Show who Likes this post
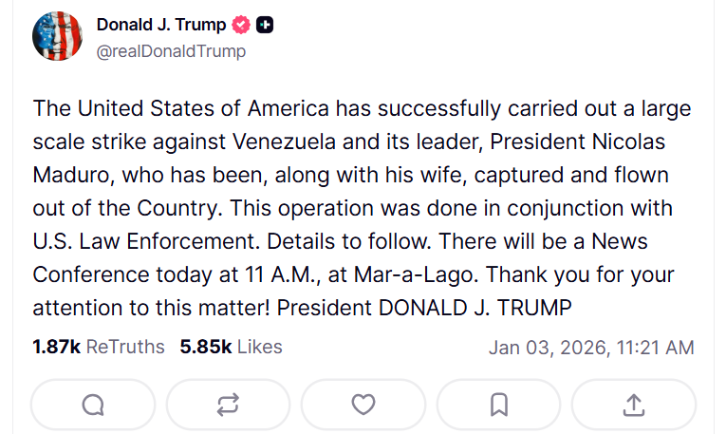 coord(259,347)
